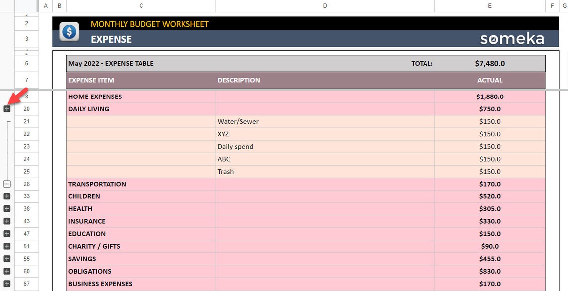This screenshot has width=568, height=291.
Task: Select the $750.0 Daily Living amount
Action: 490,109
